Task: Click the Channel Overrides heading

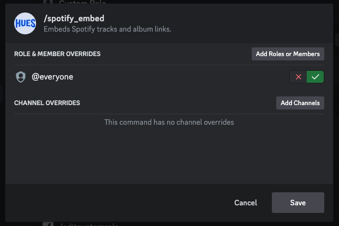Action: tap(47, 103)
